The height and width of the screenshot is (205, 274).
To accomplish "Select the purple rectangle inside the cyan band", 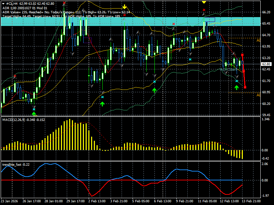I will point(210,20).
